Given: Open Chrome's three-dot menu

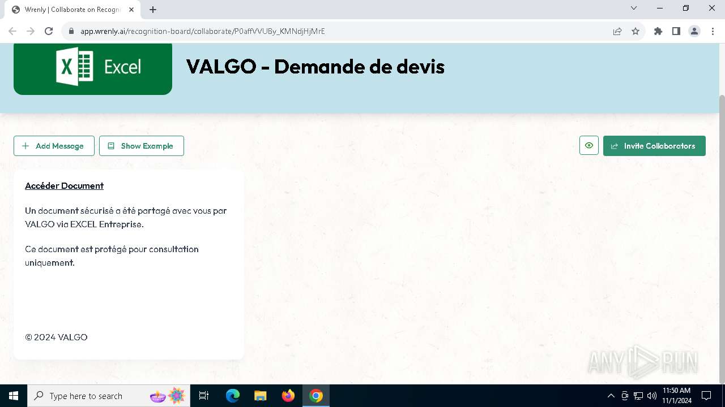Looking at the screenshot, I should tap(713, 31).
